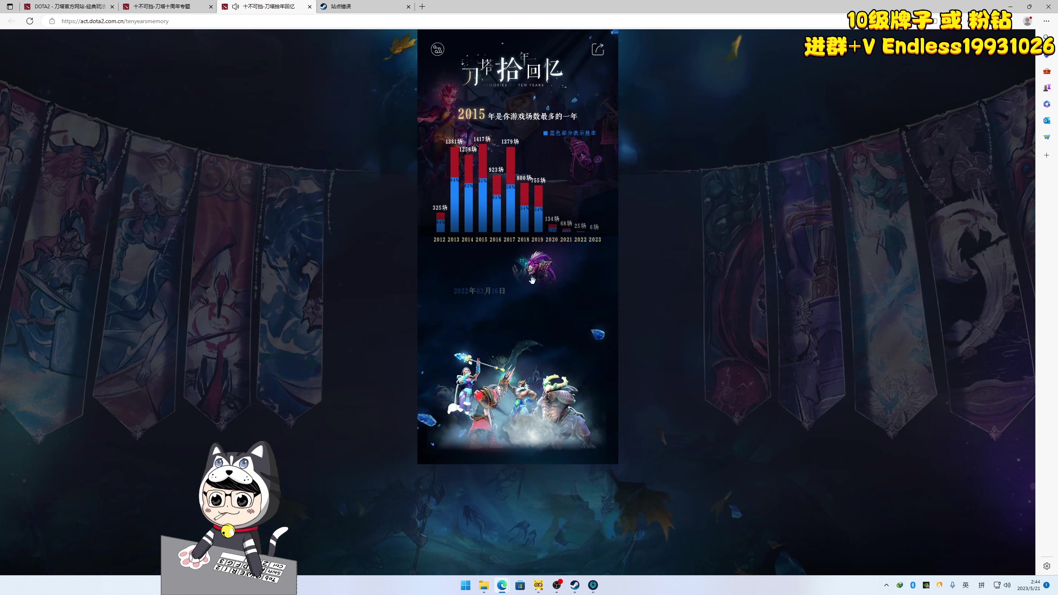
Task: Click the 2017 bar labeled 1379场
Action: (x=510, y=189)
